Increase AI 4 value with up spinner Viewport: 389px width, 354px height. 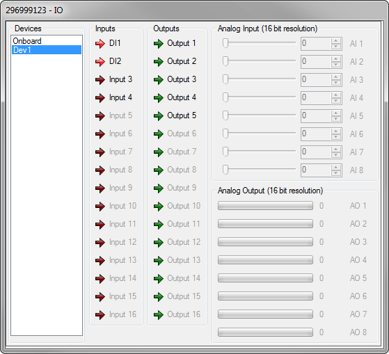[336, 95]
